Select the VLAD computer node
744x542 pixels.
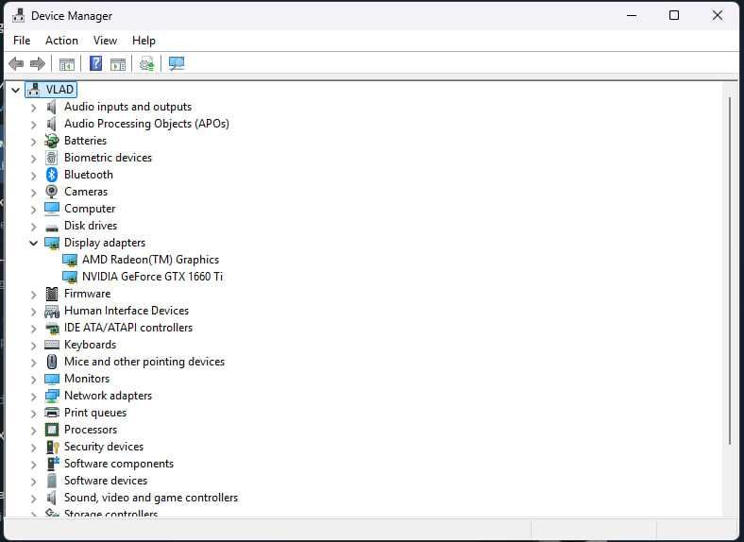point(59,89)
